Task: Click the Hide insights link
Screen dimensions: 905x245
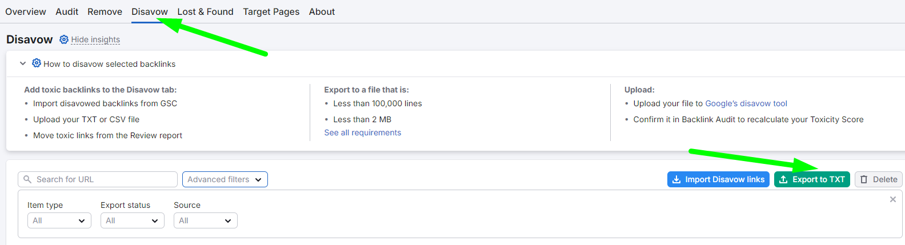Action: coord(95,39)
